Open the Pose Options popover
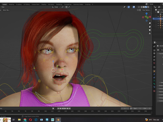Screen dimensions: 163x122 147,10
